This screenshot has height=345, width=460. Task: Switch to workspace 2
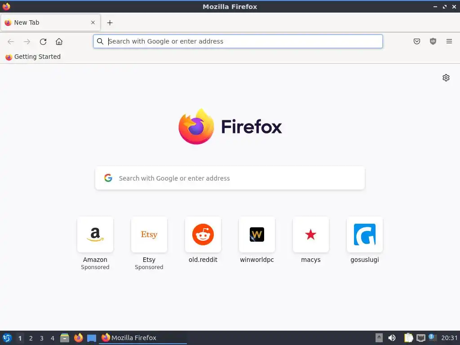coord(31,338)
